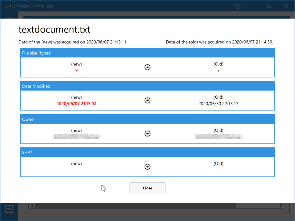This screenshot has width=295, height=221.
Task: Open help via the title bar question mark
Action: point(237,6)
